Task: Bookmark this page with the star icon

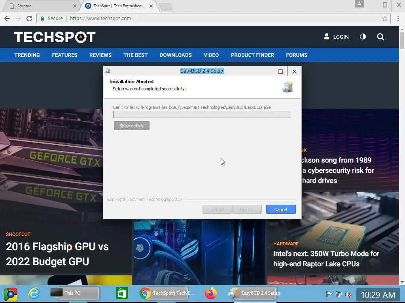Action: pyautogui.click(x=384, y=19)
